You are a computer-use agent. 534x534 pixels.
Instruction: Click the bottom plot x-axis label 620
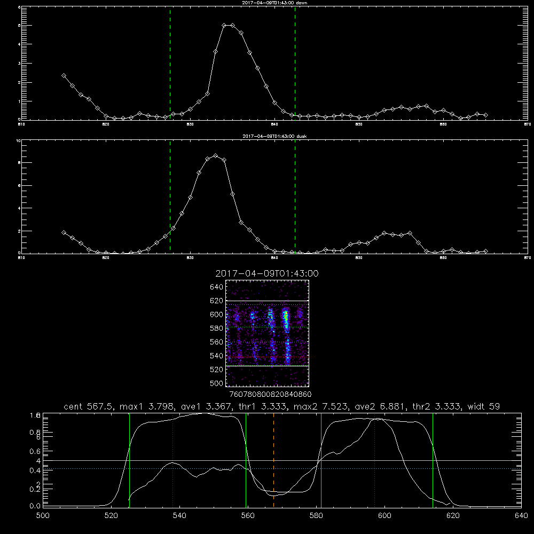click(453, 515)
